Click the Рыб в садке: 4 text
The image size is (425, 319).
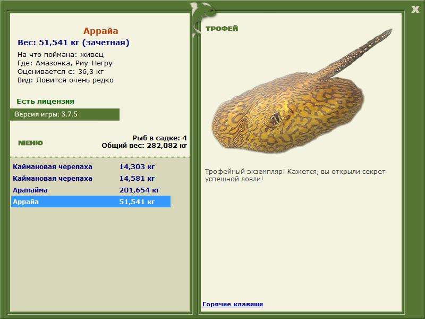point(160,138)
